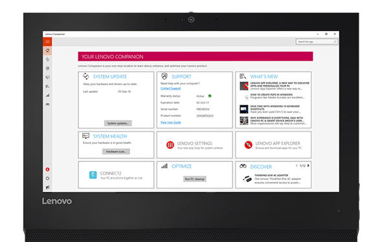This screenshot has height=242, width=382.
Task: Click in the Search this app field
Action: [317, 42]
